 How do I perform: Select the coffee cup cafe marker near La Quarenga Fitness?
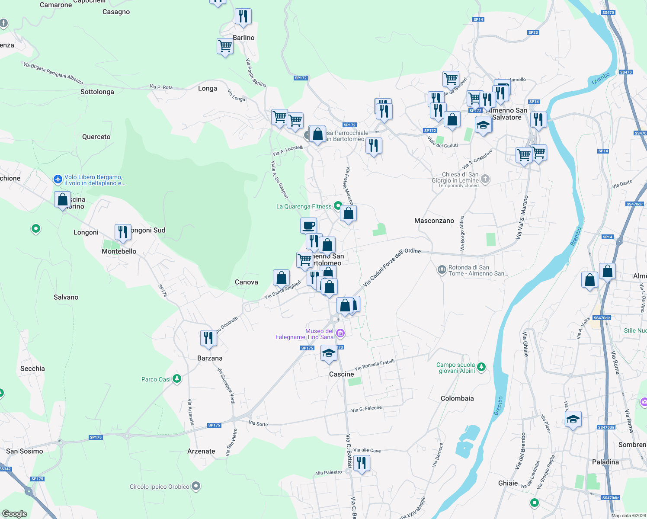[308, 225]
